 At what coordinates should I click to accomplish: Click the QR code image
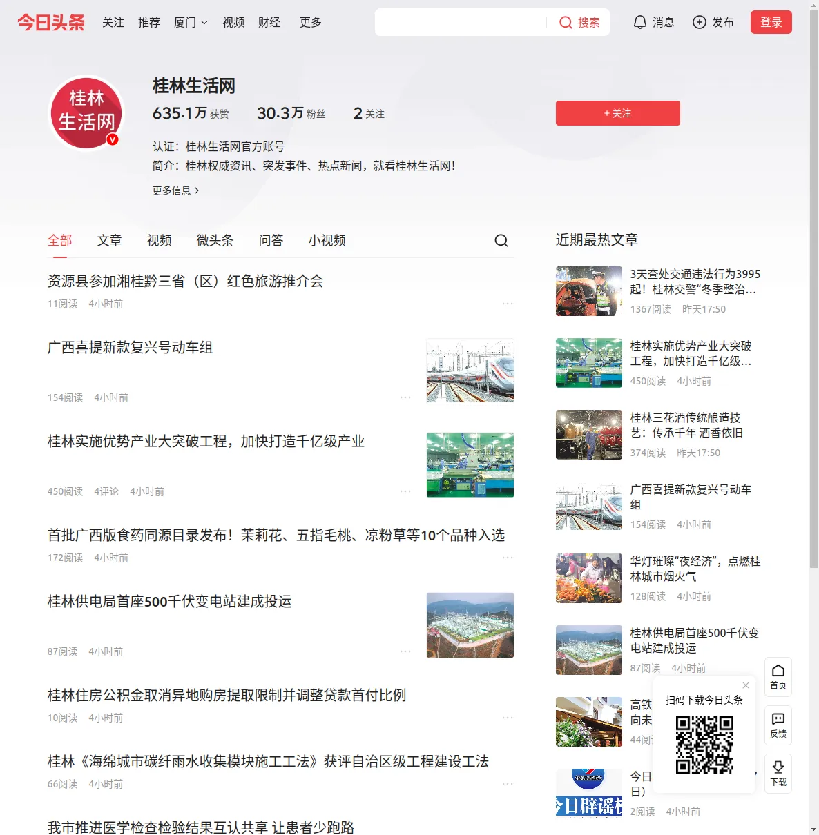pyautogui.click(x=704, y=745)
